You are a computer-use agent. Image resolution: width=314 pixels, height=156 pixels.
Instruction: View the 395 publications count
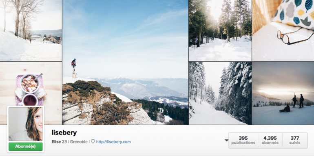[x=243, y=140]
